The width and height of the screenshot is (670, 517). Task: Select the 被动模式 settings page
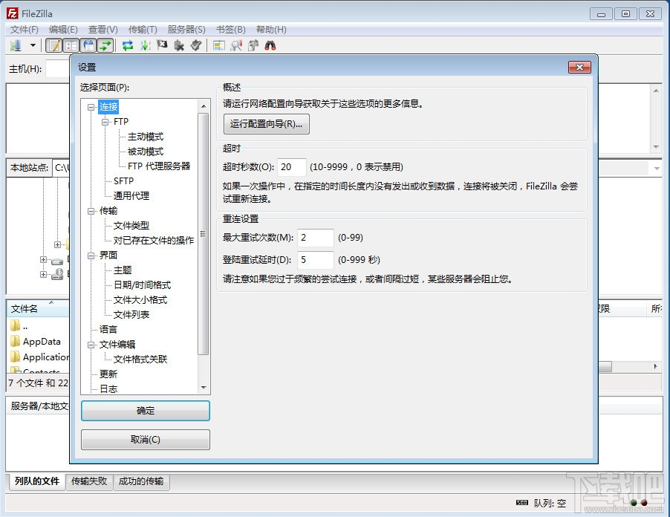click(146, 152)
